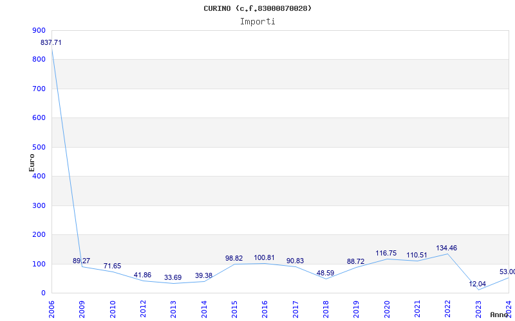The width and height of the screenshot is (515, 321).
Task: Select the 600 y-axis tick label
Action: tap(39, 118)
